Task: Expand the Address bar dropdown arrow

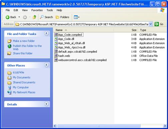Action: coord(151,24)
